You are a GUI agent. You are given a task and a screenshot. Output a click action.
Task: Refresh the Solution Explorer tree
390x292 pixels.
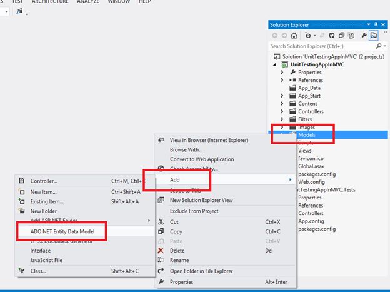(x=331, y=36)
